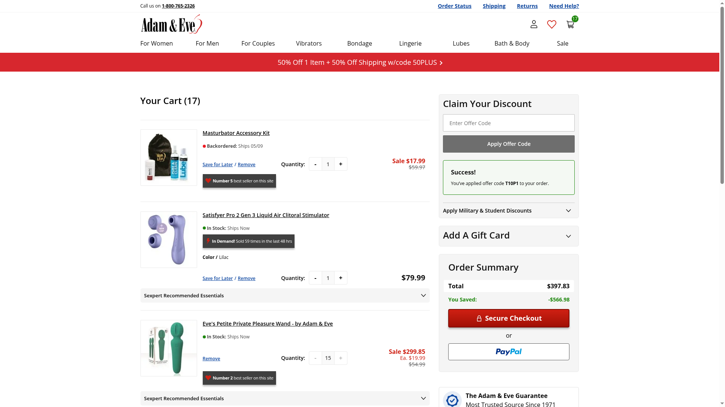Image resolution: width=725 pixels, height=407 pixels.
Task: Save Masturbator Accessory Kit for later
Action: [x=217, y=165]
